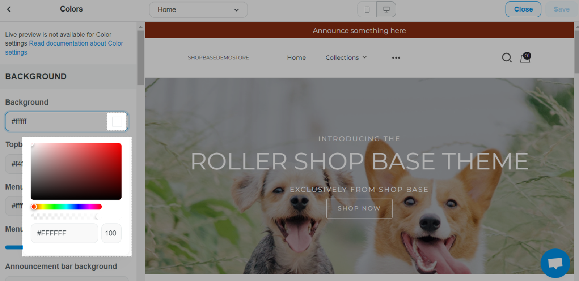
Task: Click the Home link in store navigation
Action: pyautogui.click(x=296, y=57)
